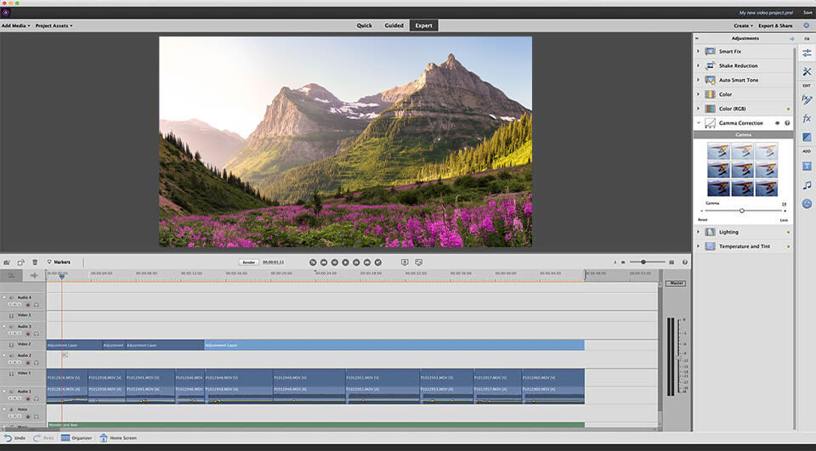Screen dimensions: 816x451
Task: Open the Titles and Text panel
Action: pos(807,166)
